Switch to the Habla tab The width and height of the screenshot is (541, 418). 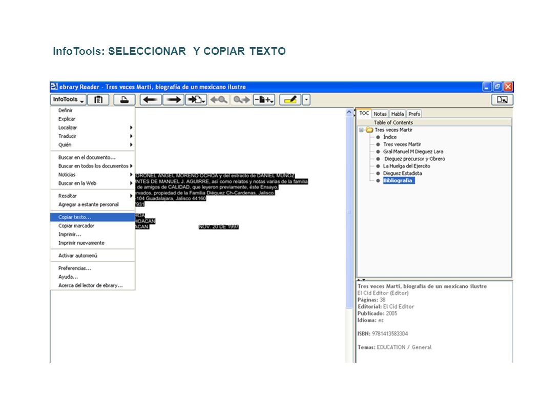point(398,114)
